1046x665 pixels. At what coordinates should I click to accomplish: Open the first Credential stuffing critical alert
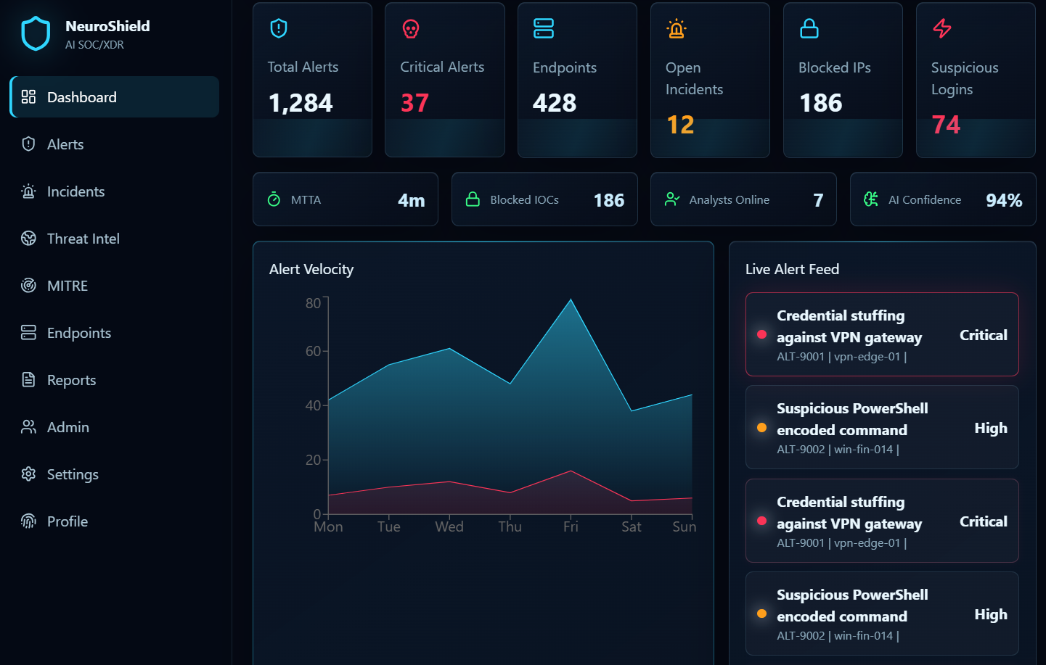click(882, 334)
